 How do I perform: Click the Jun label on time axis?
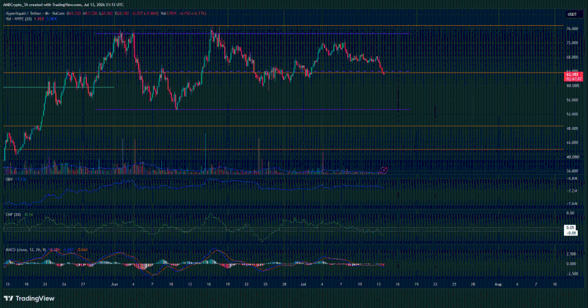click(114, 284)
